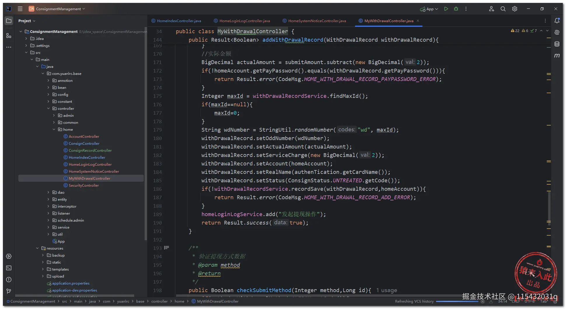
Task: Open Search Everywhere magnifier icon
Action: (503, 9)
